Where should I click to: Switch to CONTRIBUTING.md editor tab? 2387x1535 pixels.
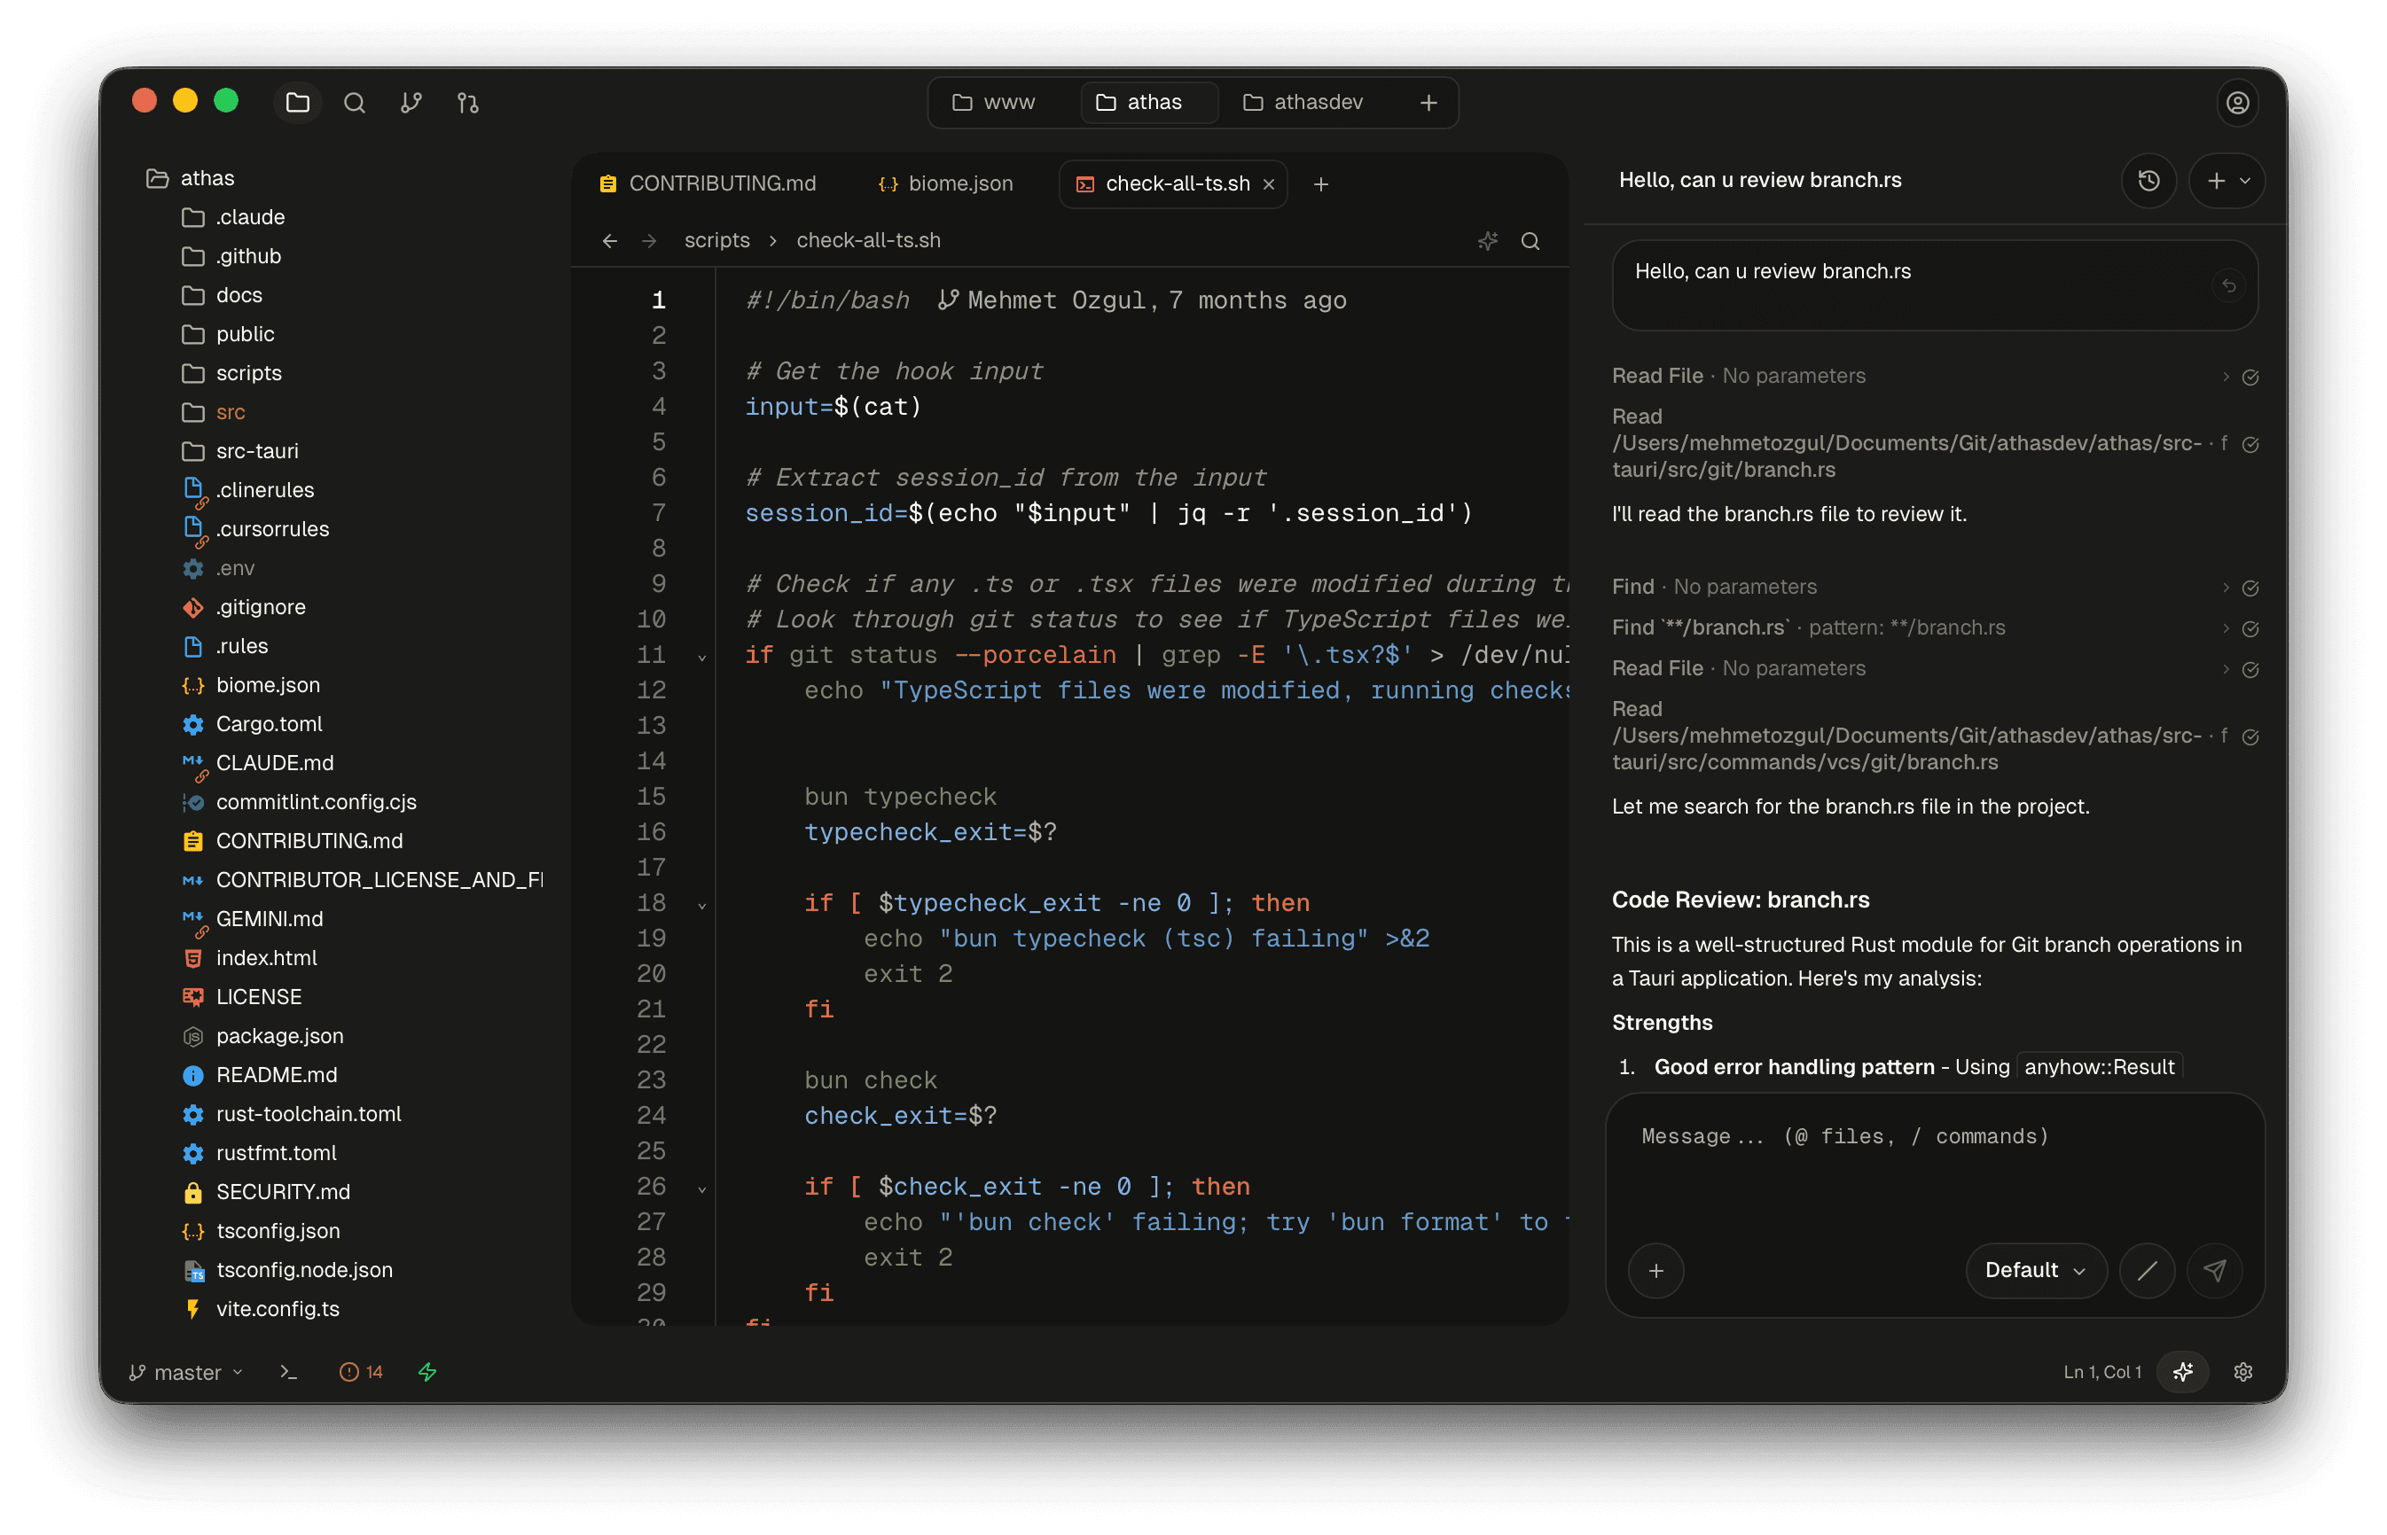[707, 184]
